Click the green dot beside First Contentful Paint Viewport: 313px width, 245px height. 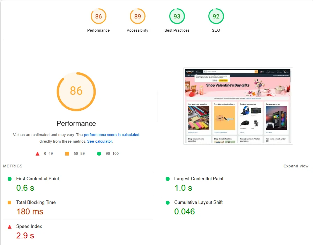point(9,179)
